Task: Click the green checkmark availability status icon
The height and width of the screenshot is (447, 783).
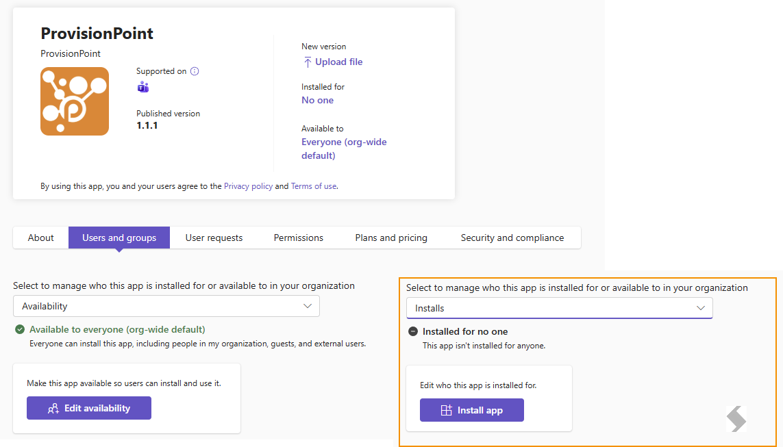Action: (20, 329)
